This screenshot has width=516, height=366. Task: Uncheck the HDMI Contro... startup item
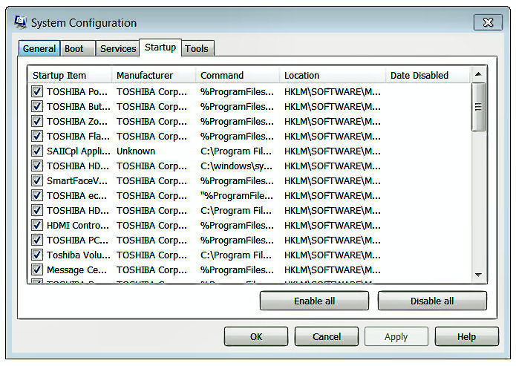tap(37, 225)
